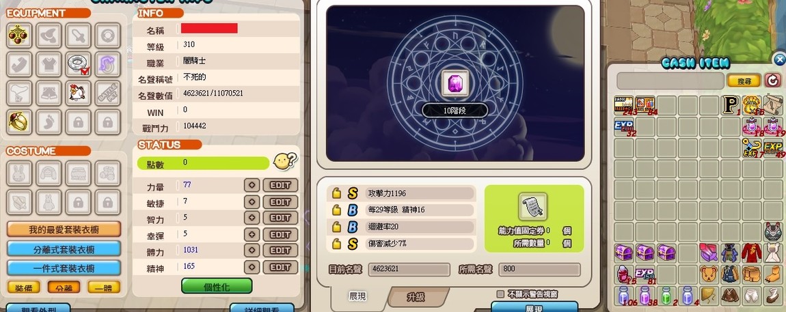The image size is (786, 312).
Task: Toggle lock on the 迴避率20 stat
Action: tap(336, 227)
